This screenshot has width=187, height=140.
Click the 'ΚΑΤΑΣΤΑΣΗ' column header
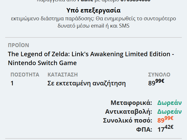click(63, 75)
